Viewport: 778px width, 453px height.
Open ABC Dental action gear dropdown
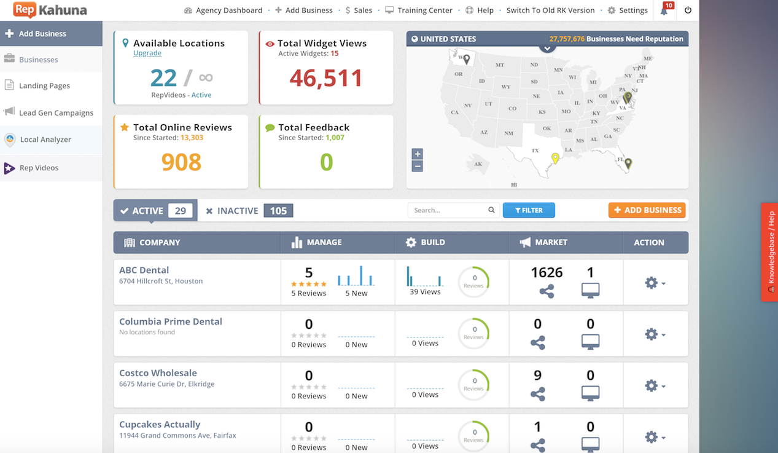coord(655,283)
